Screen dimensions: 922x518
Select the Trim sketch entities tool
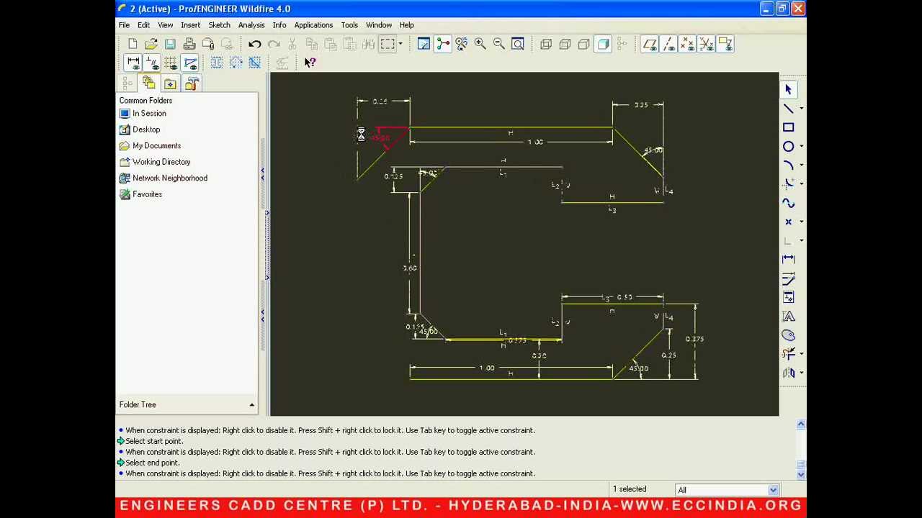tap(789, 354)
